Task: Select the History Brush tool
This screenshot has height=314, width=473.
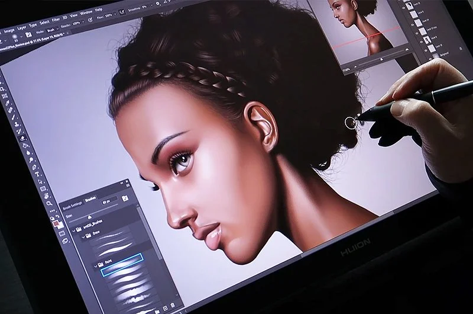Action: pos(19,131)
